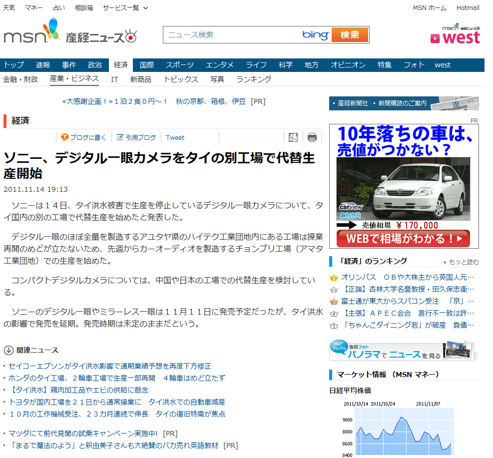
Task: Go to 写真 subsection
Action: (x=217, y=79)
